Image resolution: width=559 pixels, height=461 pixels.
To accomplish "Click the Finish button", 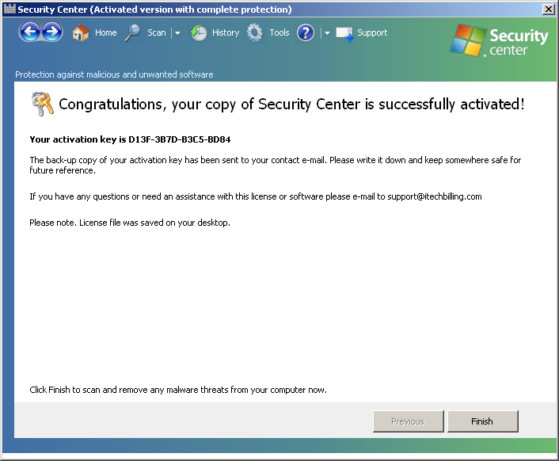I will [x=483, y=421].
